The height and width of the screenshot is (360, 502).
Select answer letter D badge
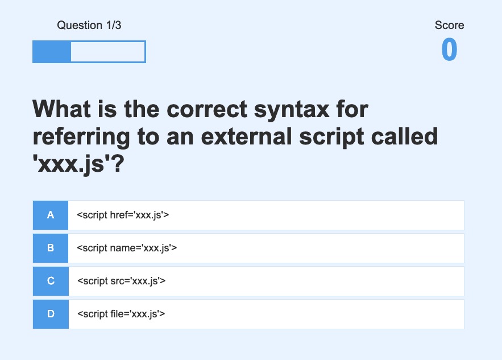point(51,314)
